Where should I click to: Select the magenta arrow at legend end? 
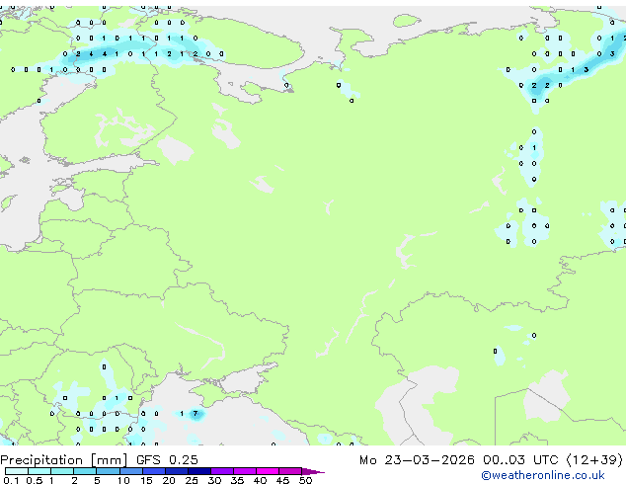pyautogui.click(x=314, y=471)
